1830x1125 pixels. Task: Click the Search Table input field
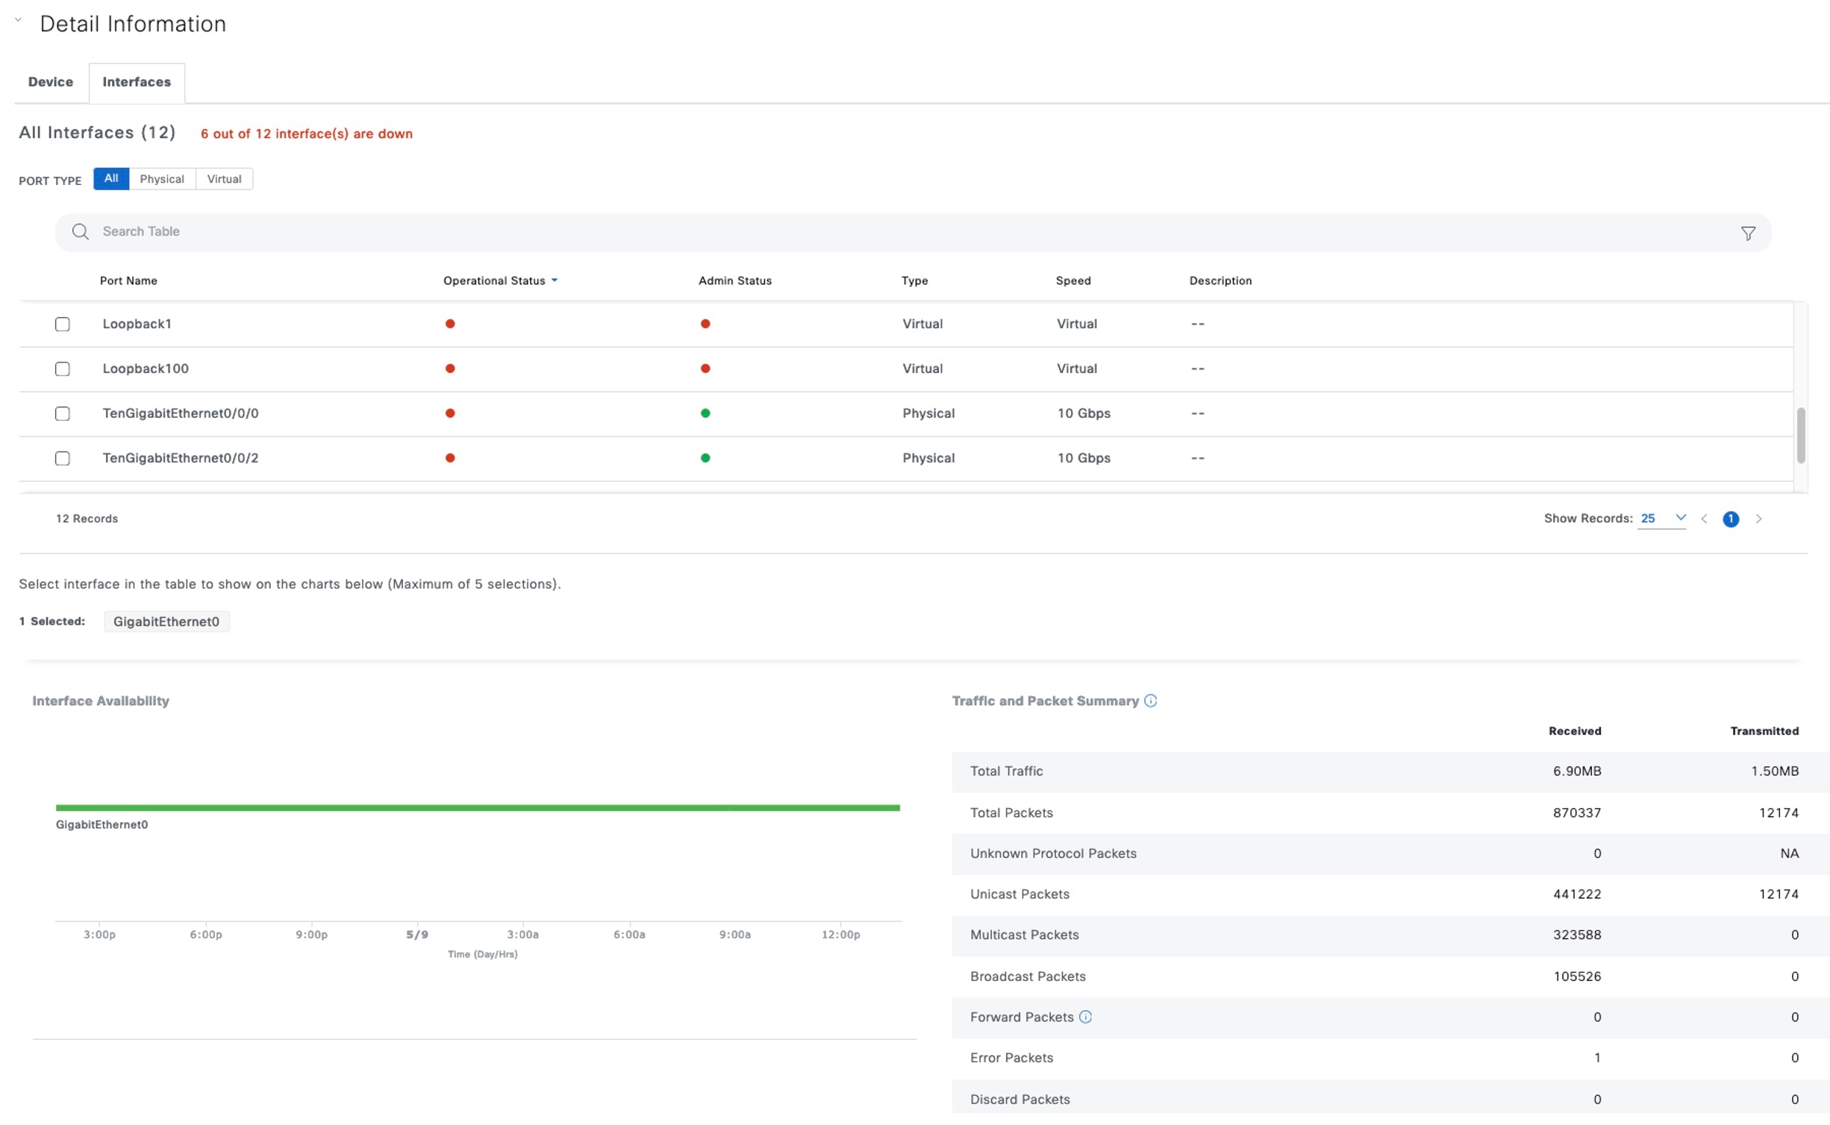coord(896,232)
